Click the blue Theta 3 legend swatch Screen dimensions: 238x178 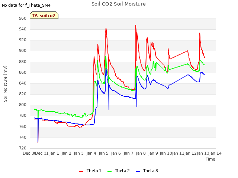(x=138, y=171)
